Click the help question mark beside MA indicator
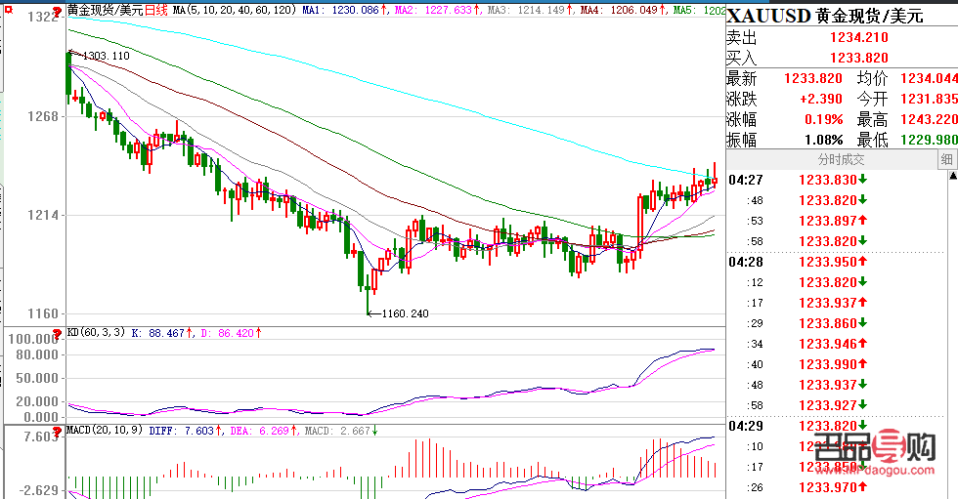958x499 pixels. point(60,9)
